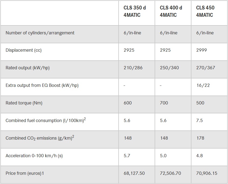The image size is (228, 184).
Task: Select the Displacement (cc) row label
Action: 24,50
